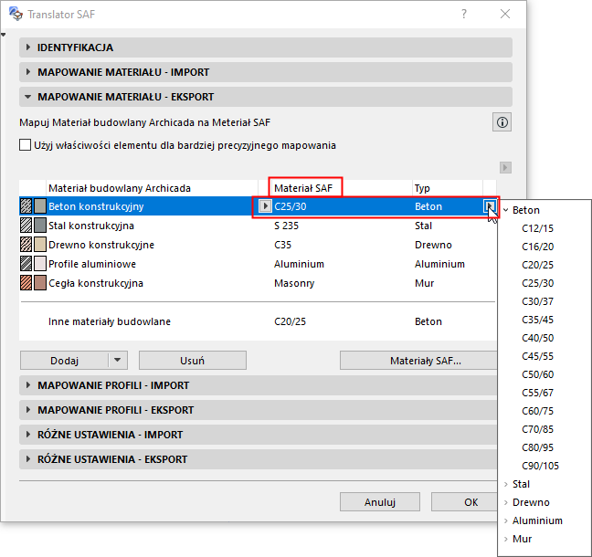
Task: Expand MAPOWANIE MATERIAŁU - IMPORT section
Action: [266, 72]
